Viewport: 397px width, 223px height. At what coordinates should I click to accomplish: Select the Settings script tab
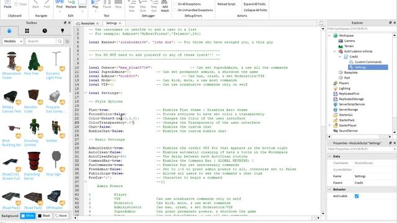(112, 23)
